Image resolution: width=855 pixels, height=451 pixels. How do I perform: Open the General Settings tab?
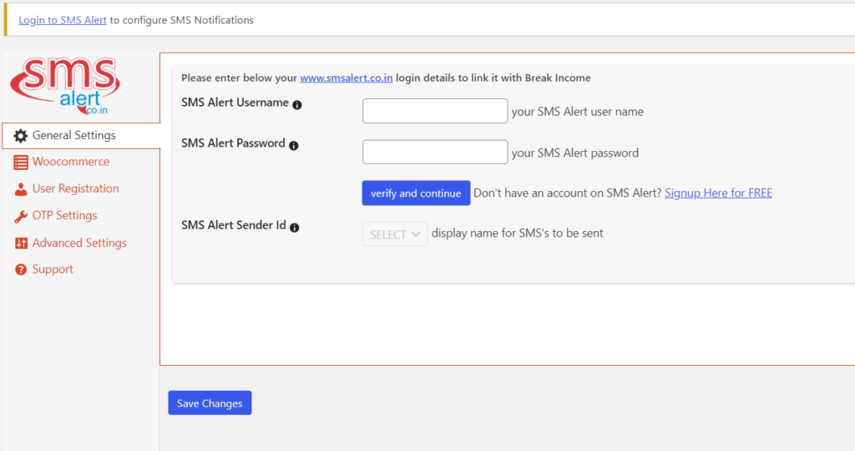tap(81, 136)
